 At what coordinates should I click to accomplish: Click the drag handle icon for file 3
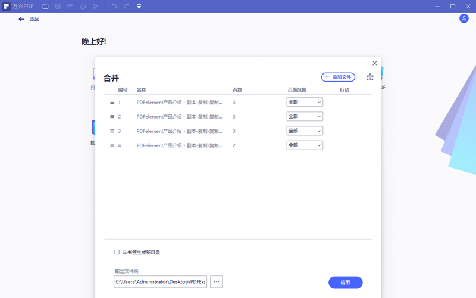click(x=112, y=131)
